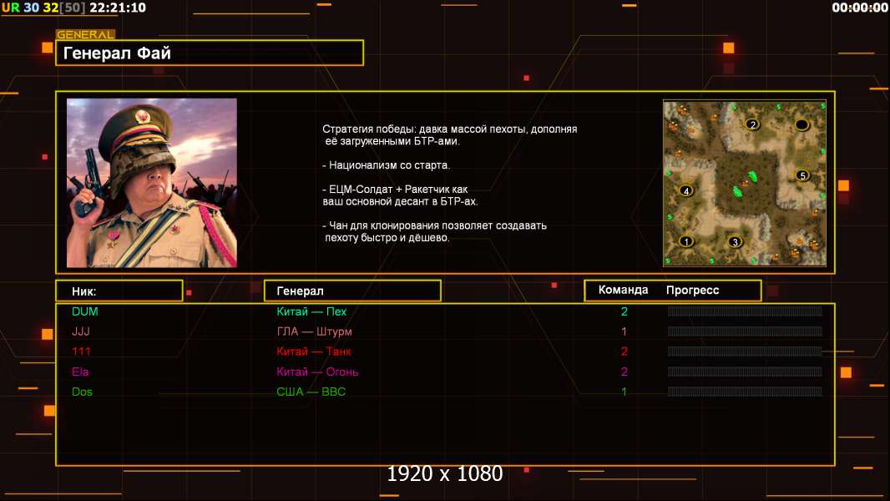
Task: Click the "ГЛА — Штурм" general entry
Action: point(314,331)
